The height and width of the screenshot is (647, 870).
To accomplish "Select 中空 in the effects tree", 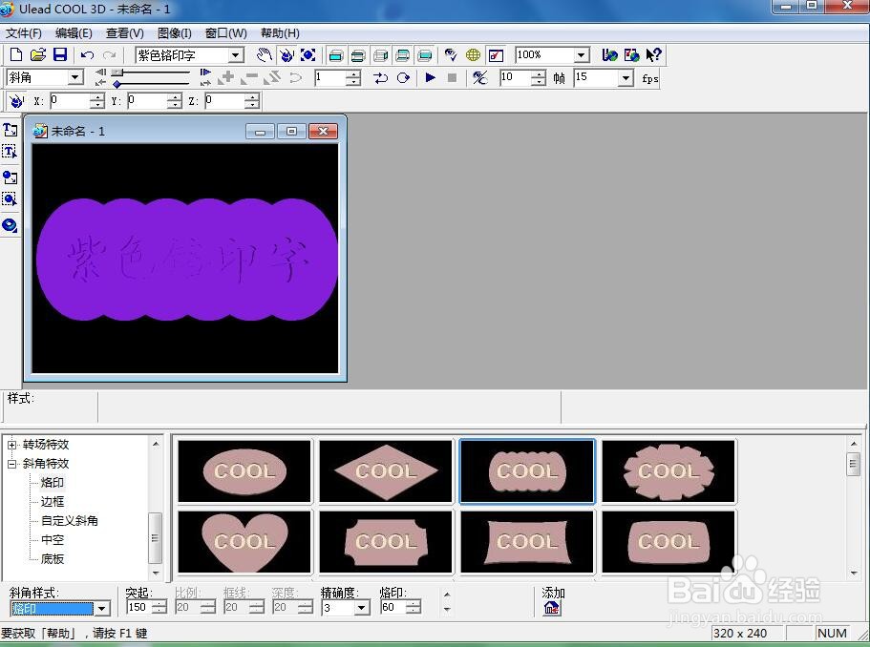I will pos(53,540).
